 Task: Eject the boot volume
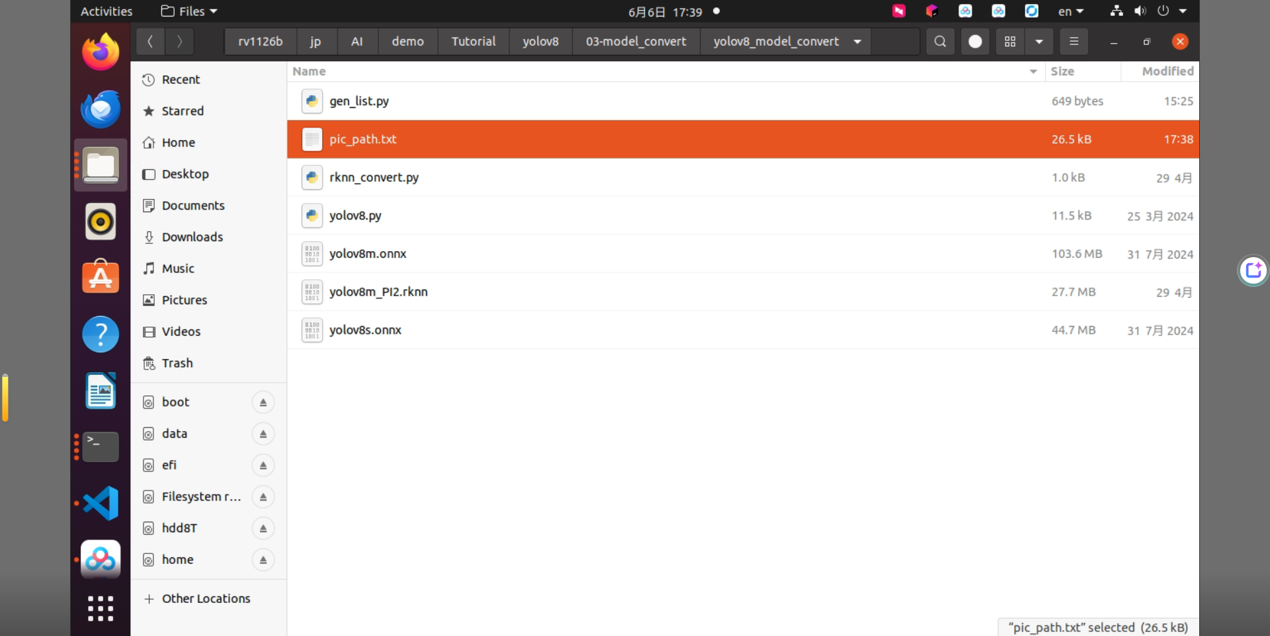coord(263,403)
